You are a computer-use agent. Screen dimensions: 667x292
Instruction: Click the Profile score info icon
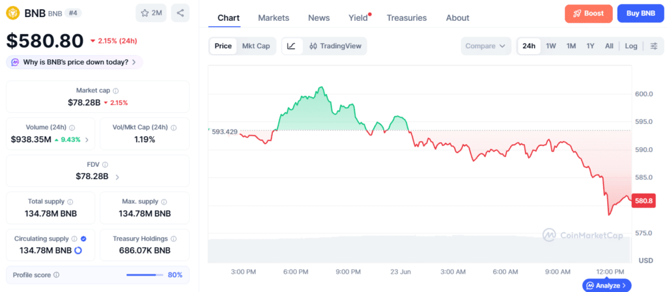tap(57, 275)
